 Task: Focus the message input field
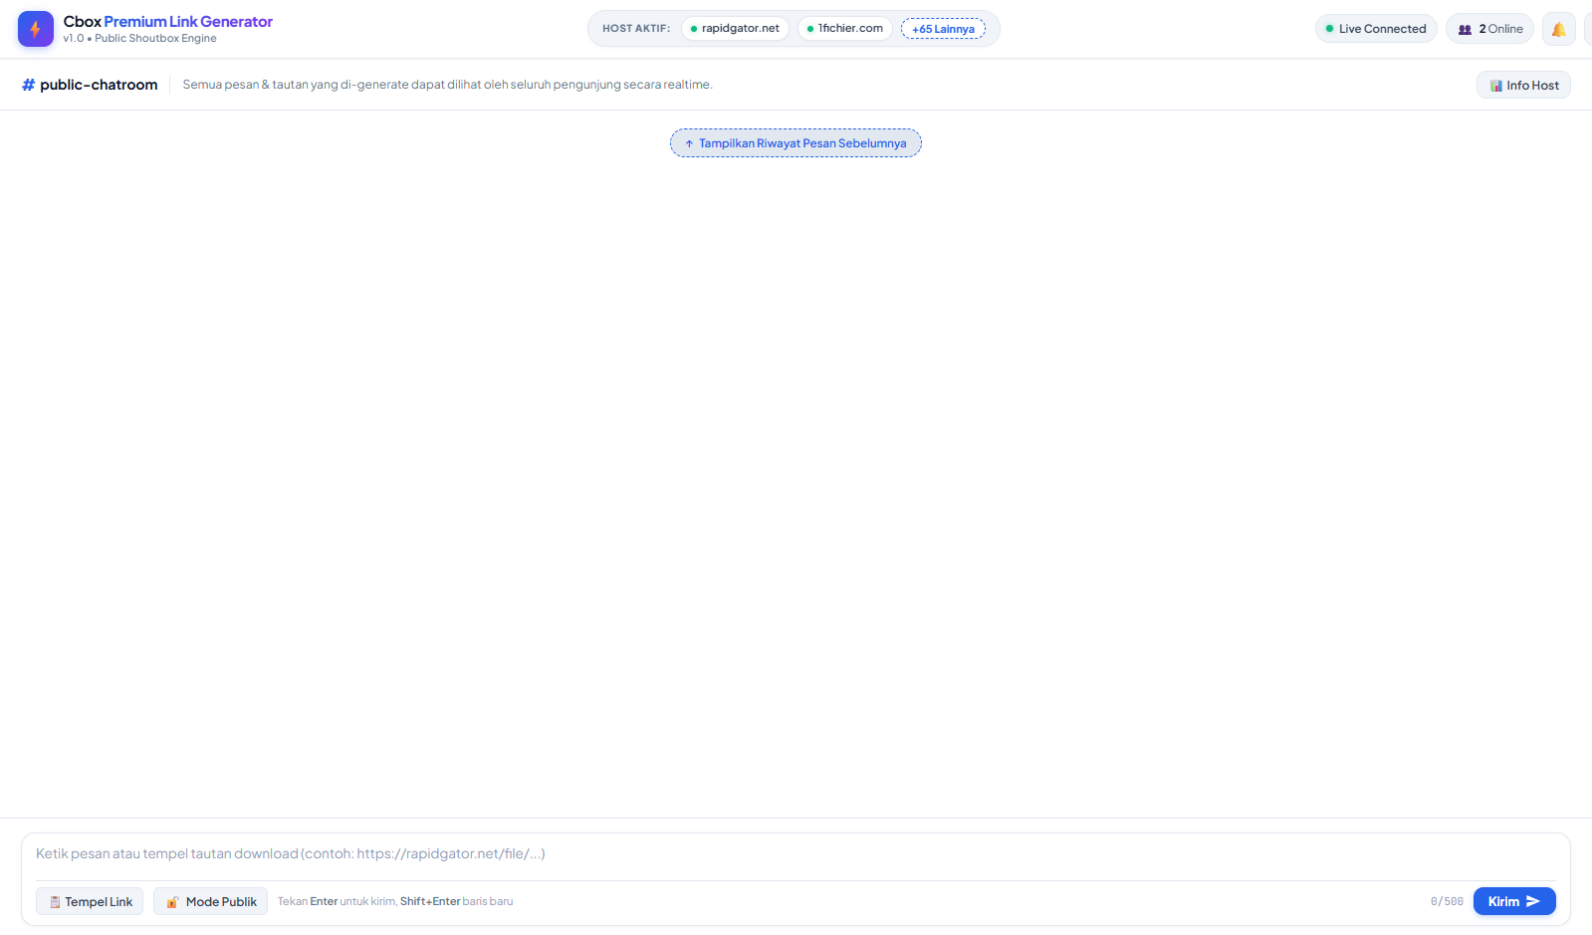coord(796,854)
